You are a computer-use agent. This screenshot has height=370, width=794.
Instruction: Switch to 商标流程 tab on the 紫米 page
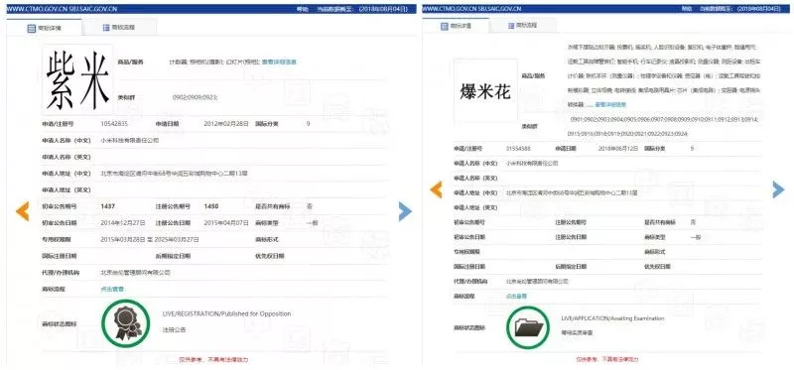click(119, 28)
